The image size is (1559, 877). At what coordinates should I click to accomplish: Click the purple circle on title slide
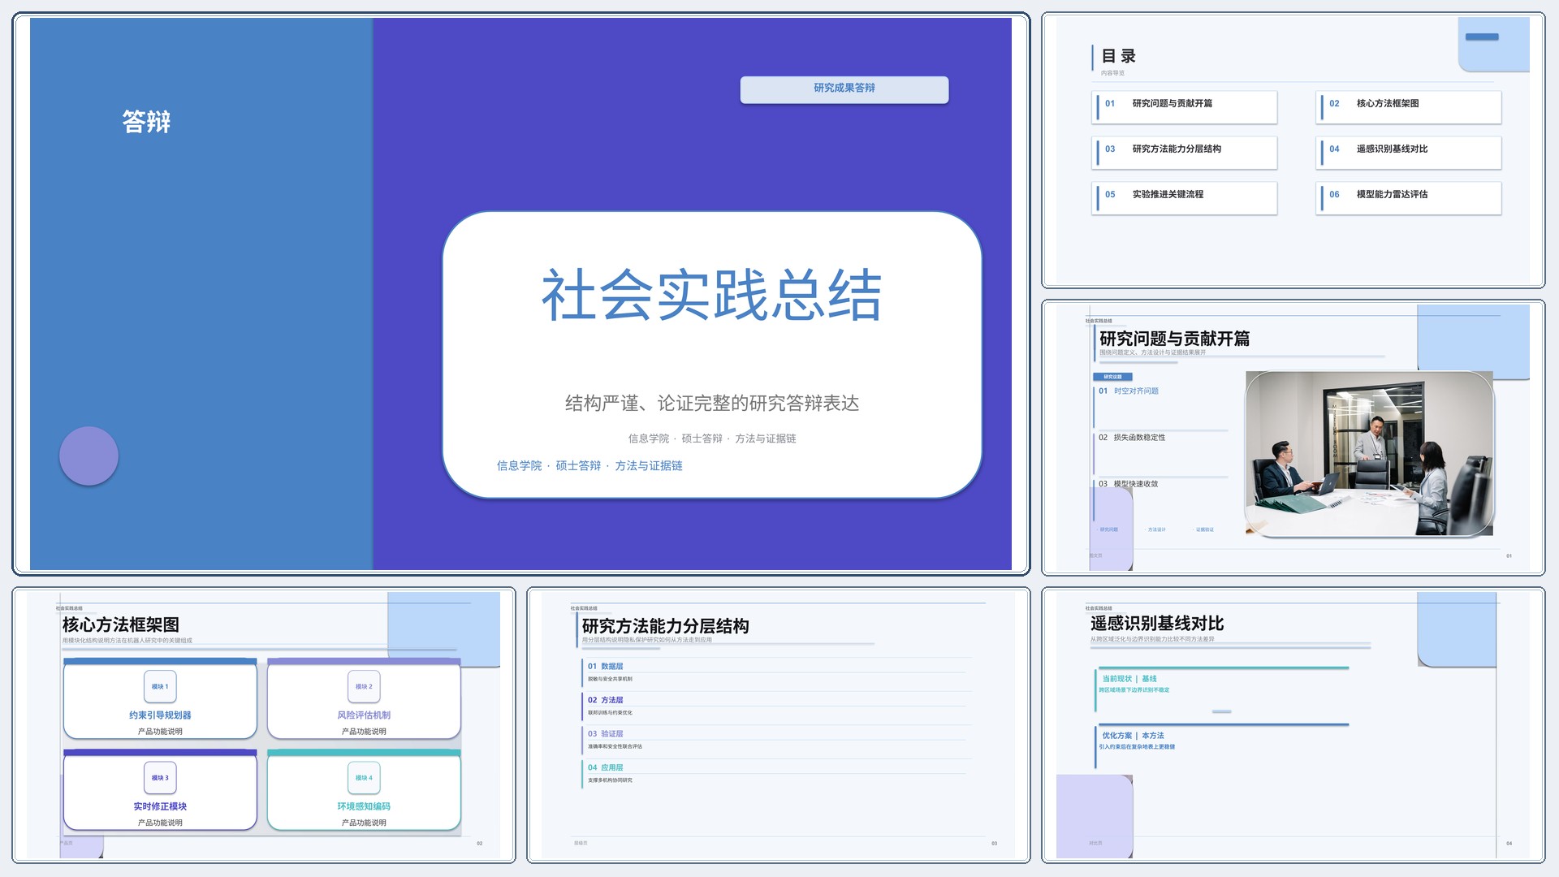[89, 456]
